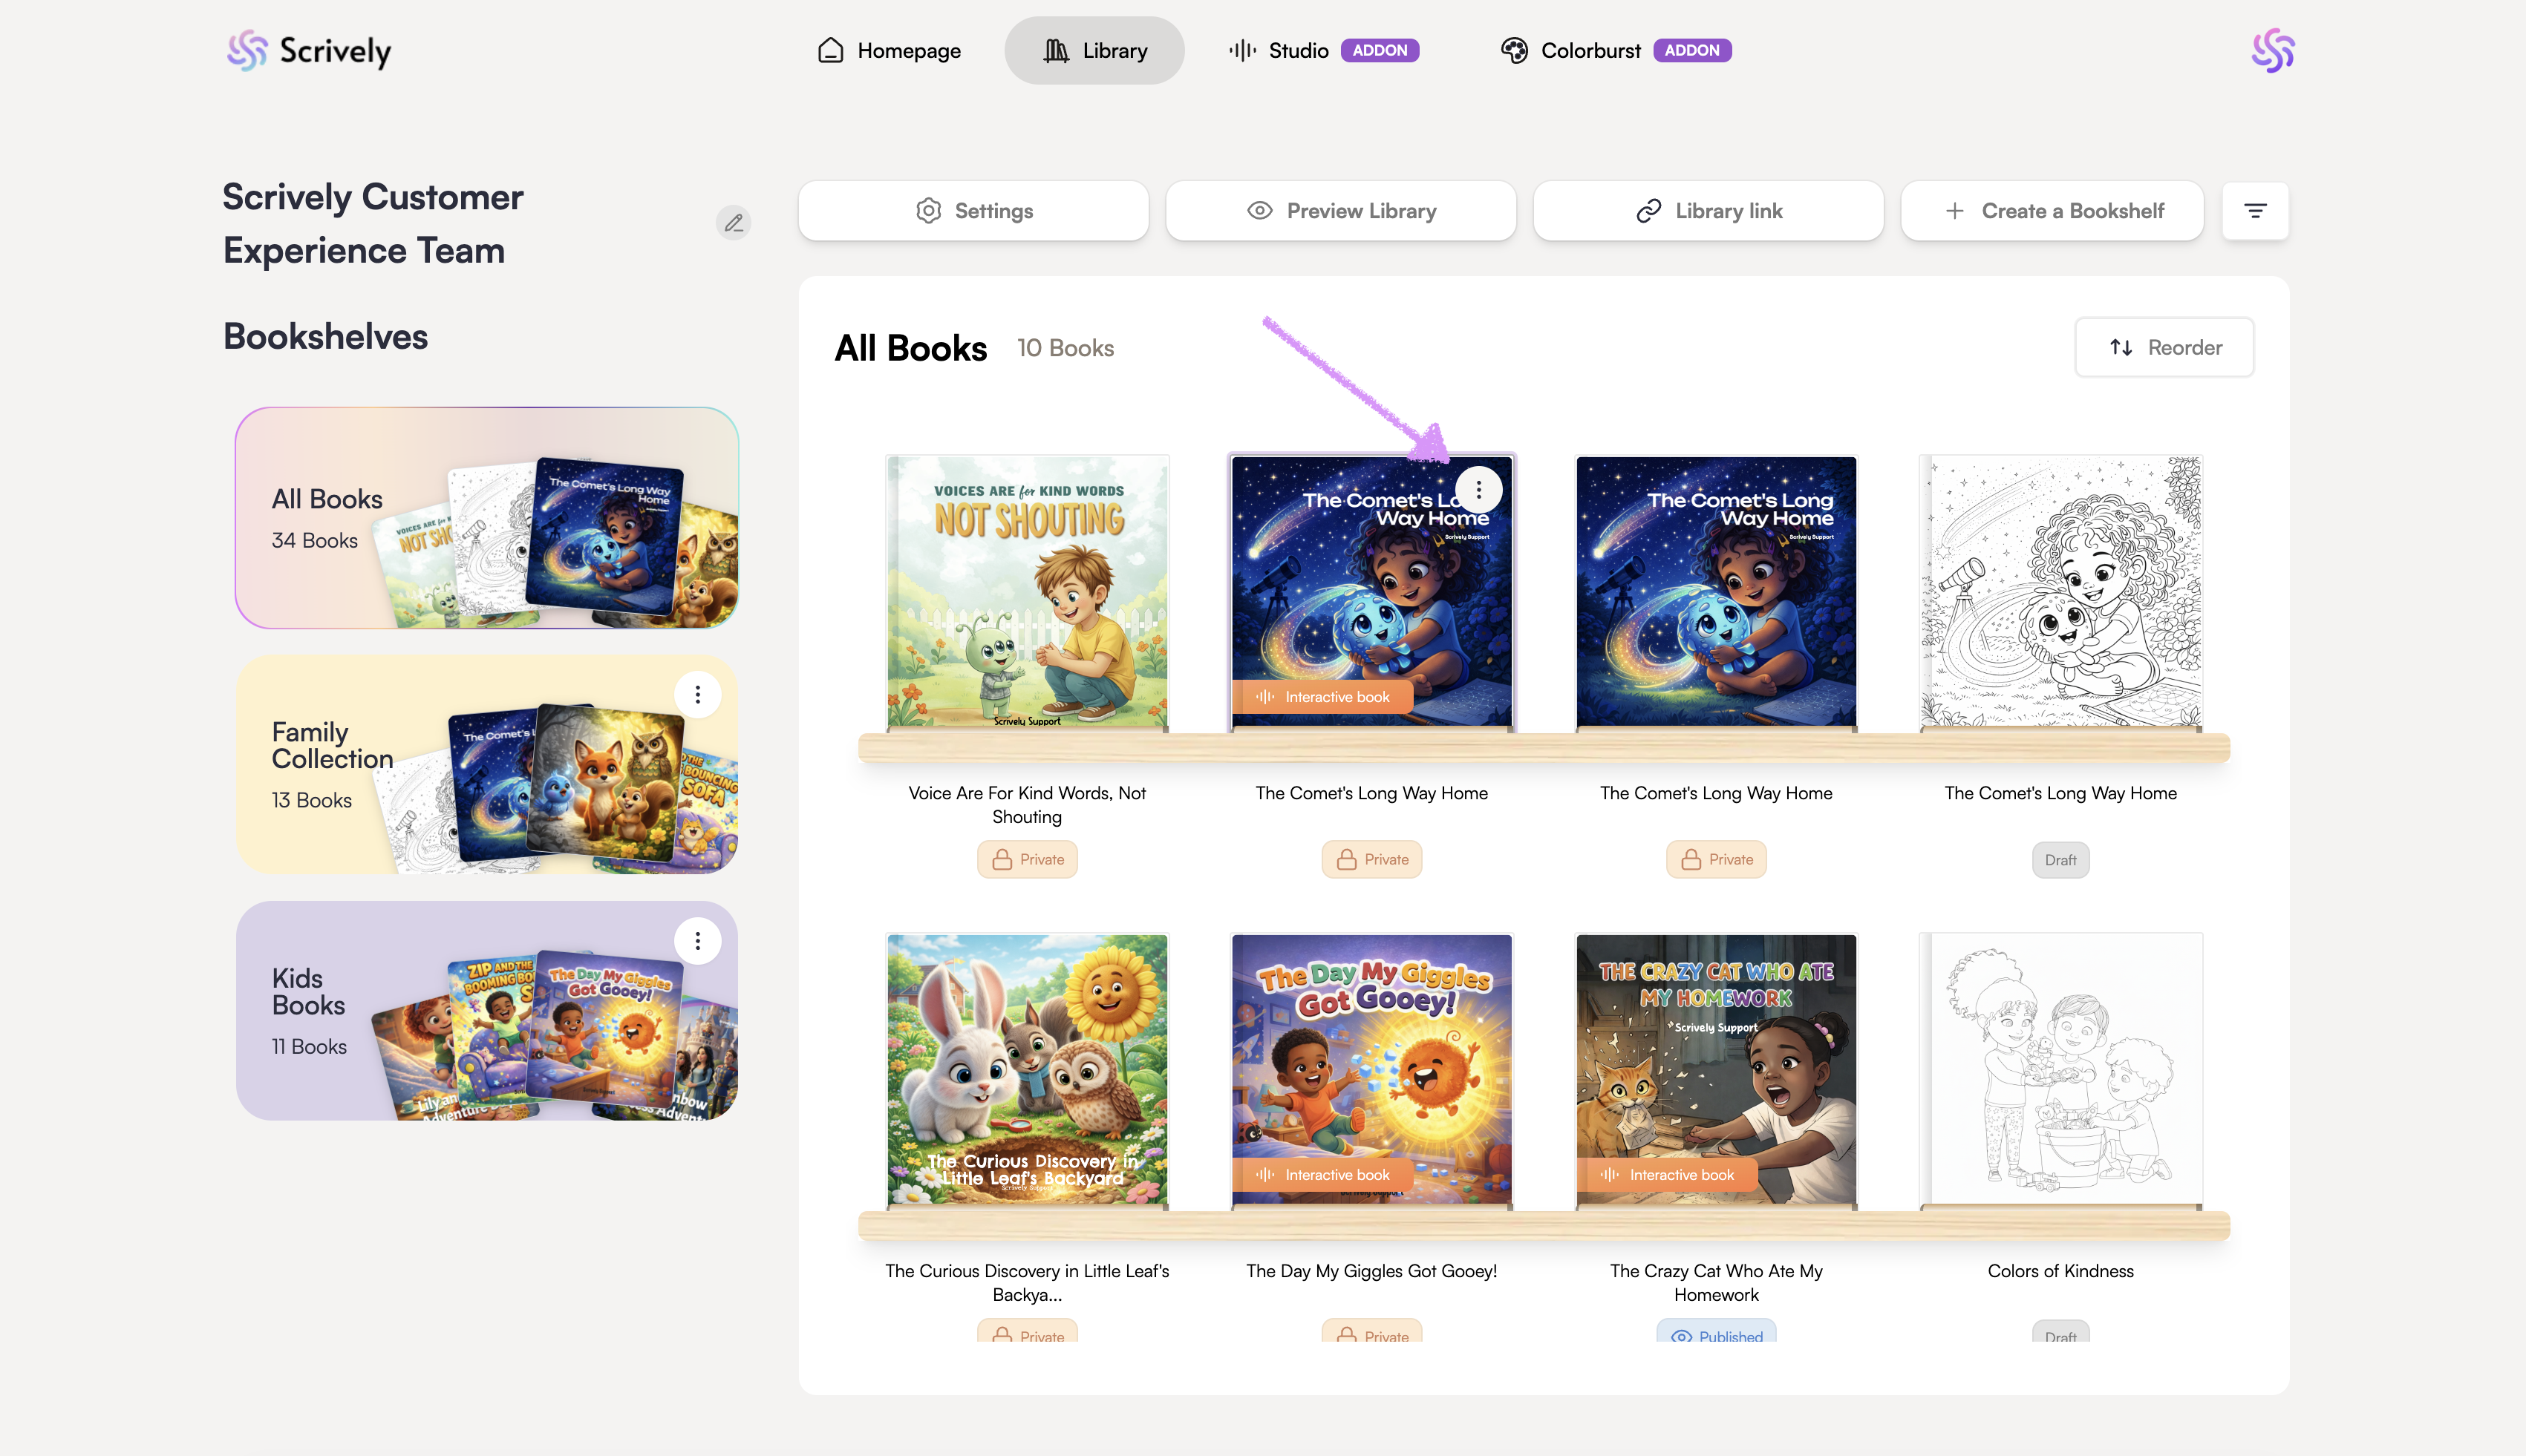Screen dimensions: 2526x1456
Task: Open library Settings
Action: coord(973,211)
